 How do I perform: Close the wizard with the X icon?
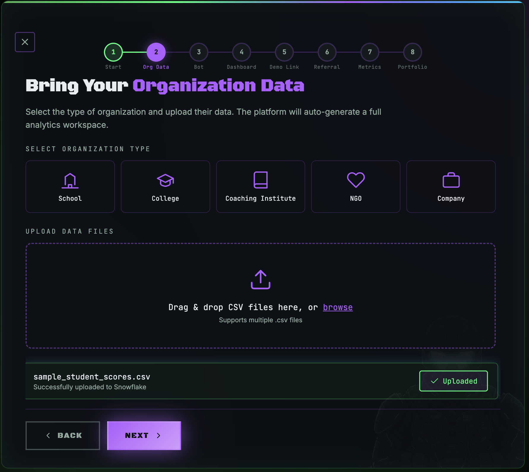coord(25,42)
